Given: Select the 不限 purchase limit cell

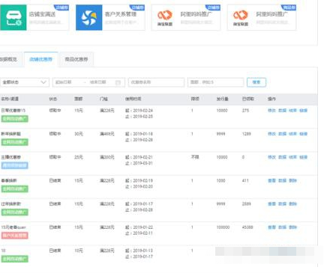Looking at the screenshot, I should (x=195, y=157).
